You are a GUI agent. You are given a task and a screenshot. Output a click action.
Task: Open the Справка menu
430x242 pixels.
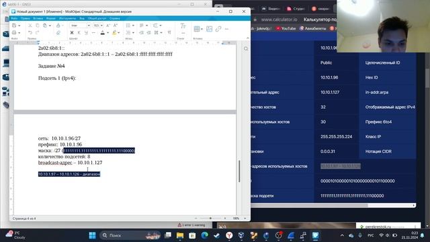pos(115,18)
